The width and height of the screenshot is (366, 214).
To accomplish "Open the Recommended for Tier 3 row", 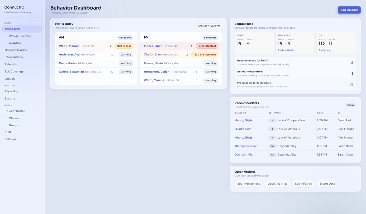I will [295, 62].
